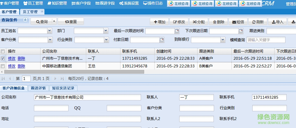296x128 pixels.
Task: Click the first 在线咨询 button
Action: (179, 4)
